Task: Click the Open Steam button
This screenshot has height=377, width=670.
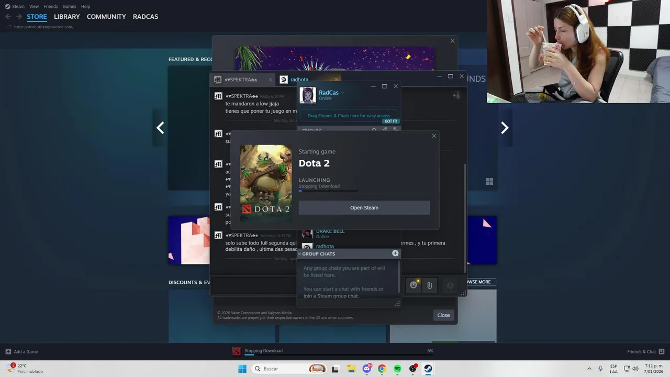Action: point(364,208)
